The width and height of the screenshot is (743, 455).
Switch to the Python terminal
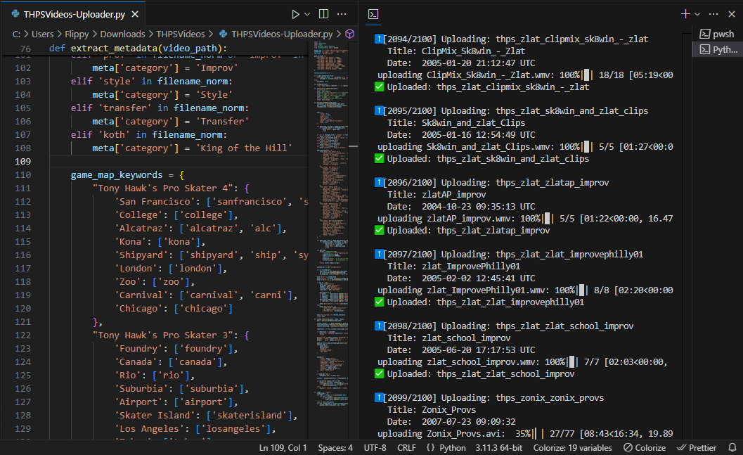717,49
